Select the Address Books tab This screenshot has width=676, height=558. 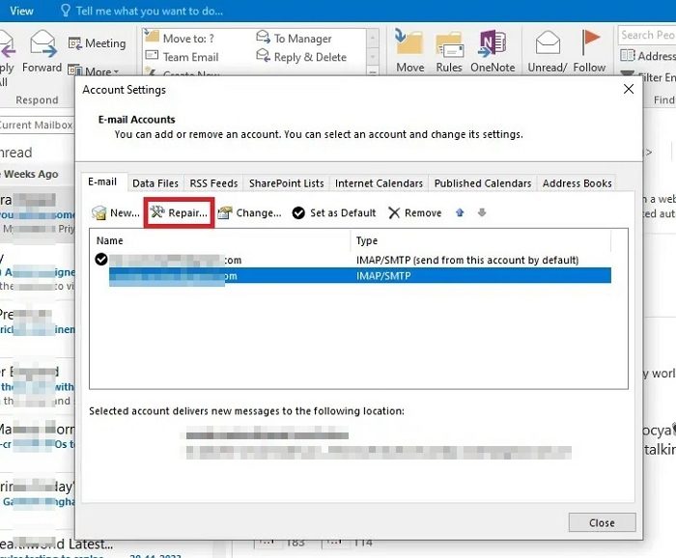(577, 183)
